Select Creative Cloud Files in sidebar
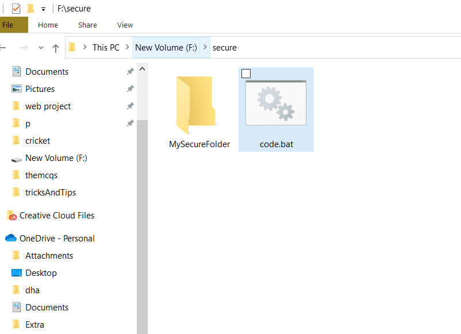 57,216
